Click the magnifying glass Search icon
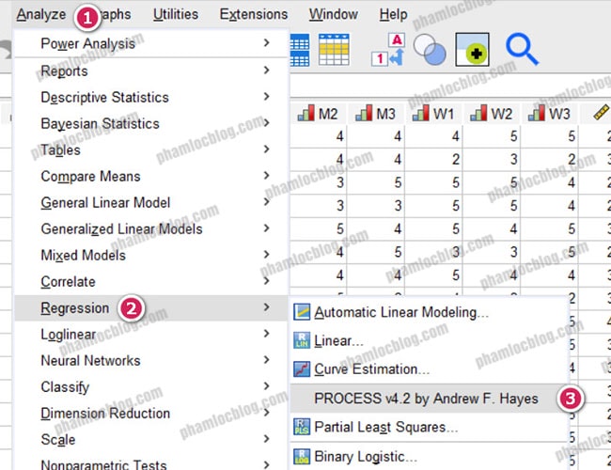This screenshot has height=470, width=611. pos(522,50)
